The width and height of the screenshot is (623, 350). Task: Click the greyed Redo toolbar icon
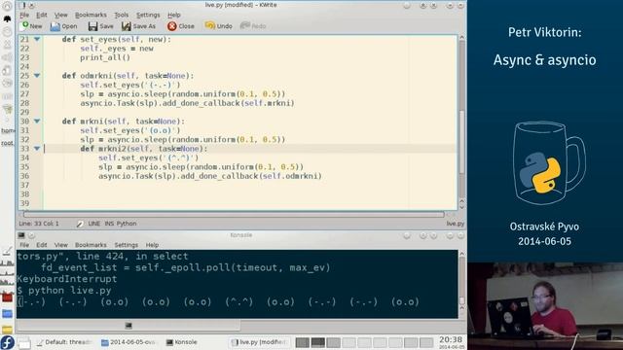(x=244, y=26)
